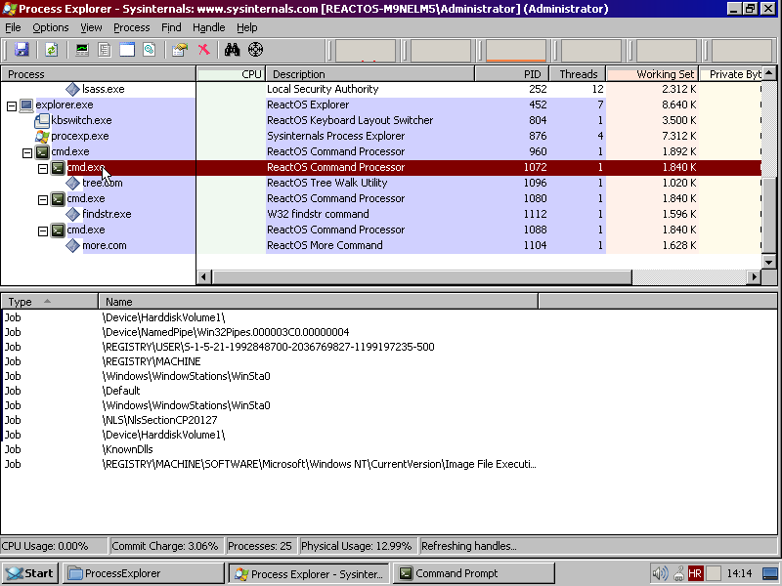Sort by the PID column header
The width and height of the screenshot is (782, 586).
[511, 74]
